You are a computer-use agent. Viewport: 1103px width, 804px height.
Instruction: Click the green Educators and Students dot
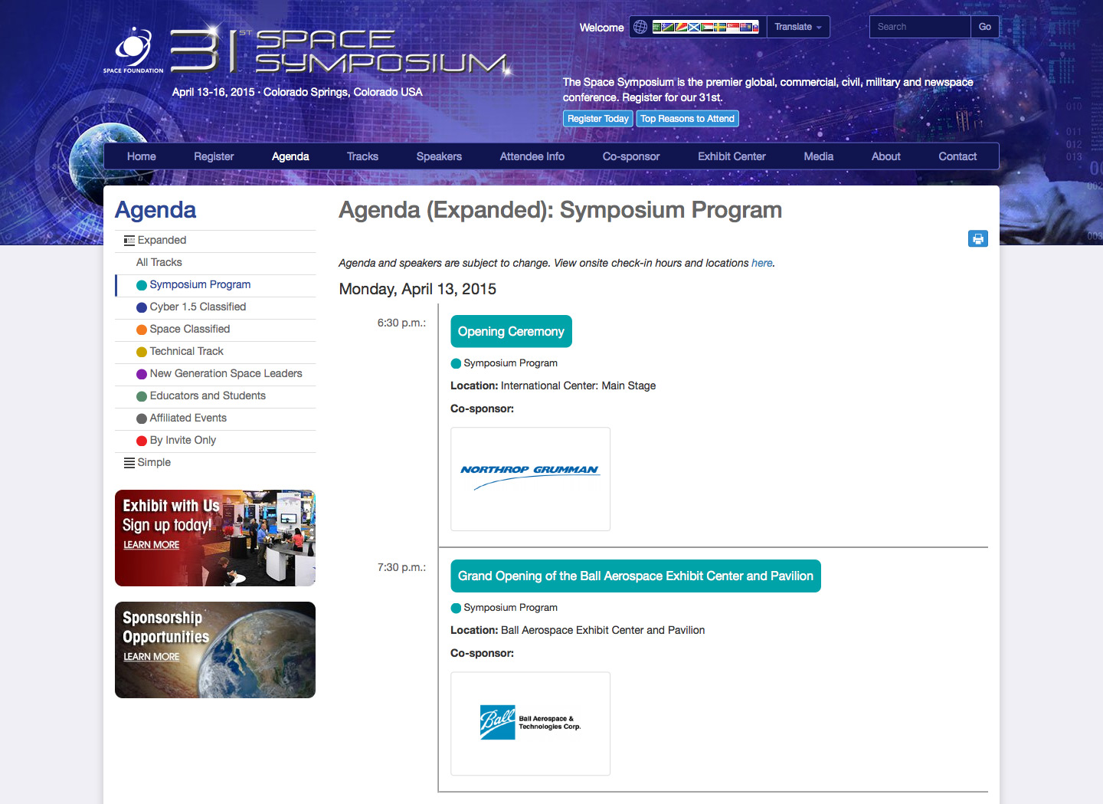[x=142, y=396]
